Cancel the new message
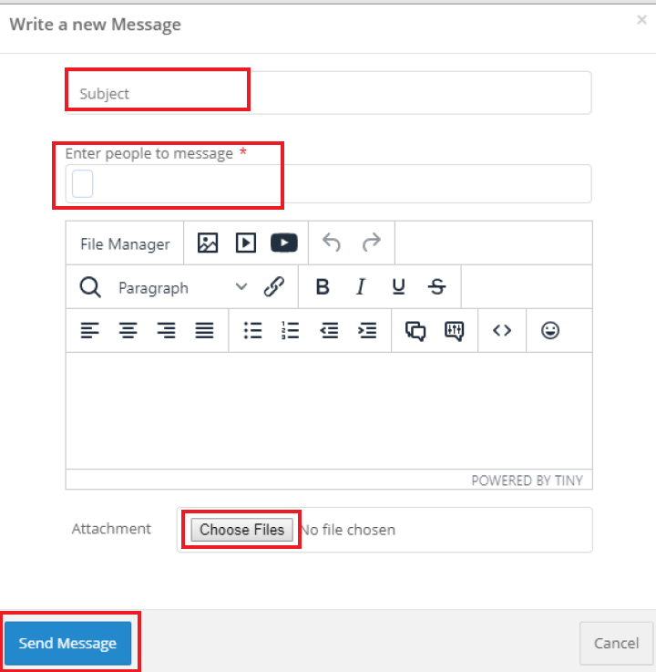This screenshot has height=672, width=656. pyautogui.click(x=616, y=644)
